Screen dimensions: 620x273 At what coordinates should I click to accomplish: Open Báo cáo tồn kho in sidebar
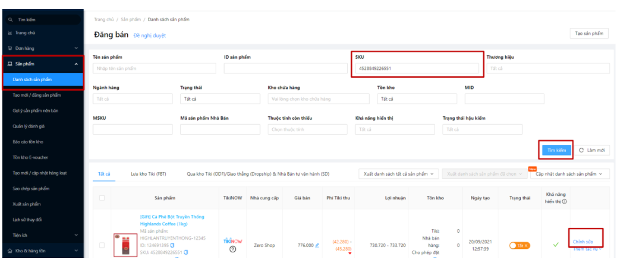28,142
